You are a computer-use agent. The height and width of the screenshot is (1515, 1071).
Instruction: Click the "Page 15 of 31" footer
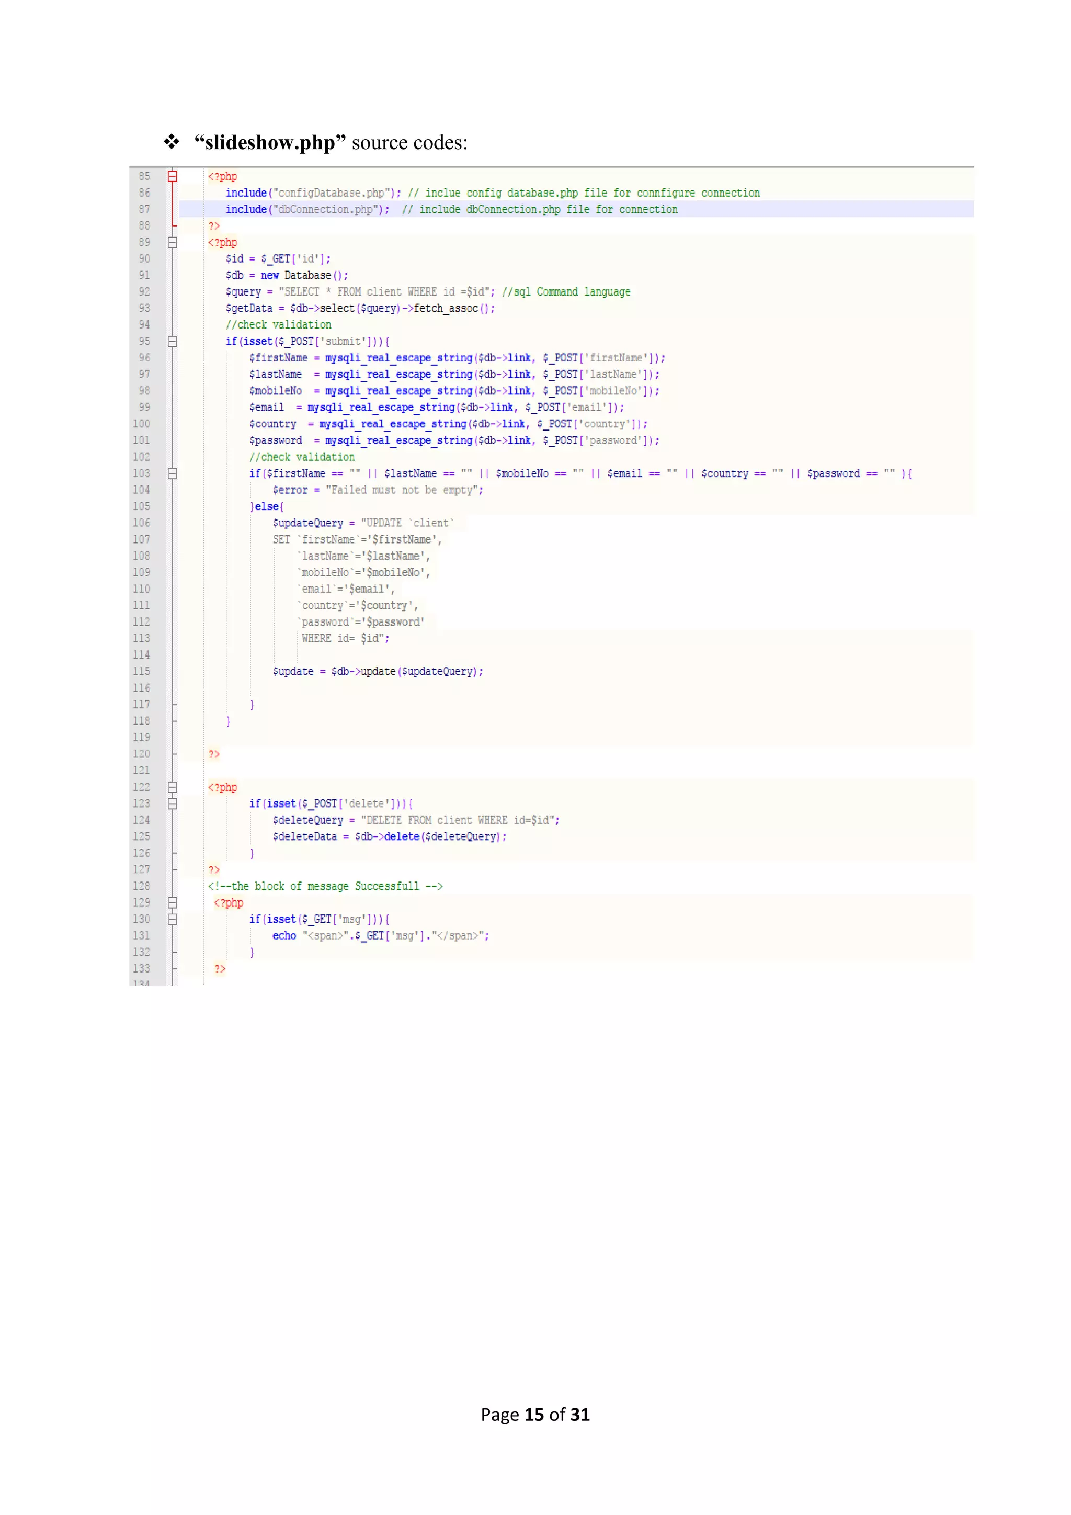(535, 1414)
